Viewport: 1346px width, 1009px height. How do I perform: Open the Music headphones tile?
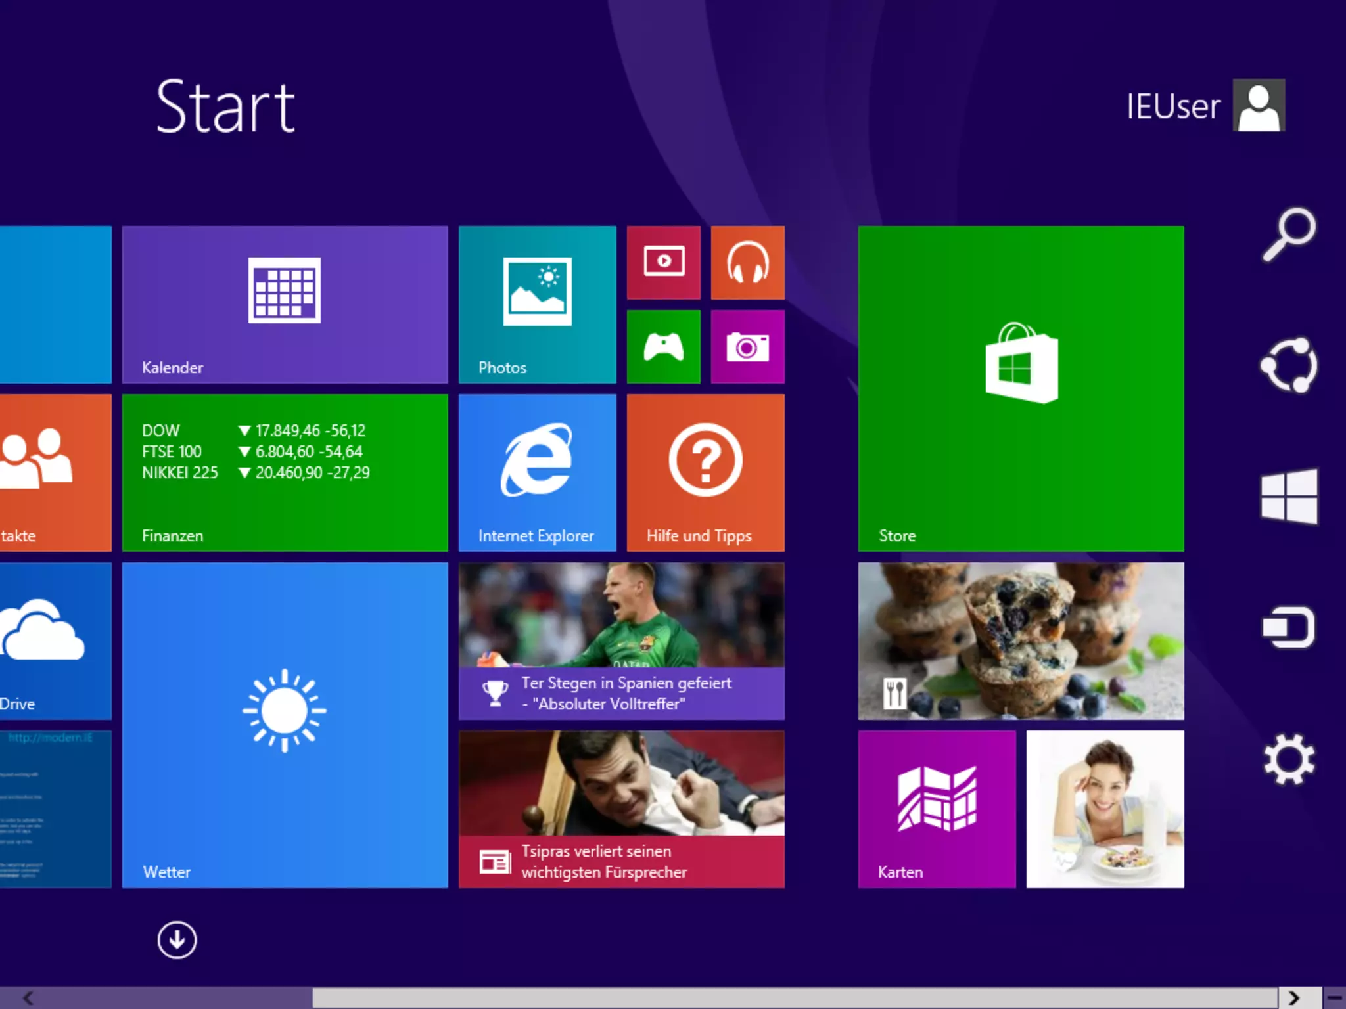[x=747, y=262]
